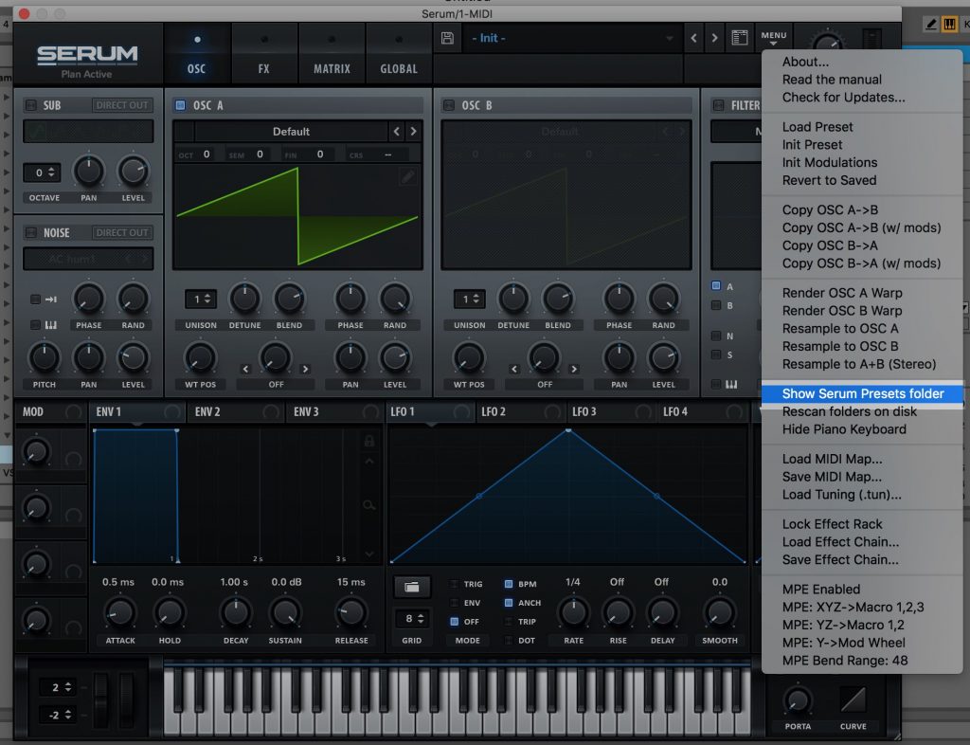This screenshot has height=745, width=970.
Task: Click the envelope ATTACK knob
Action: (x=120, y=611)
